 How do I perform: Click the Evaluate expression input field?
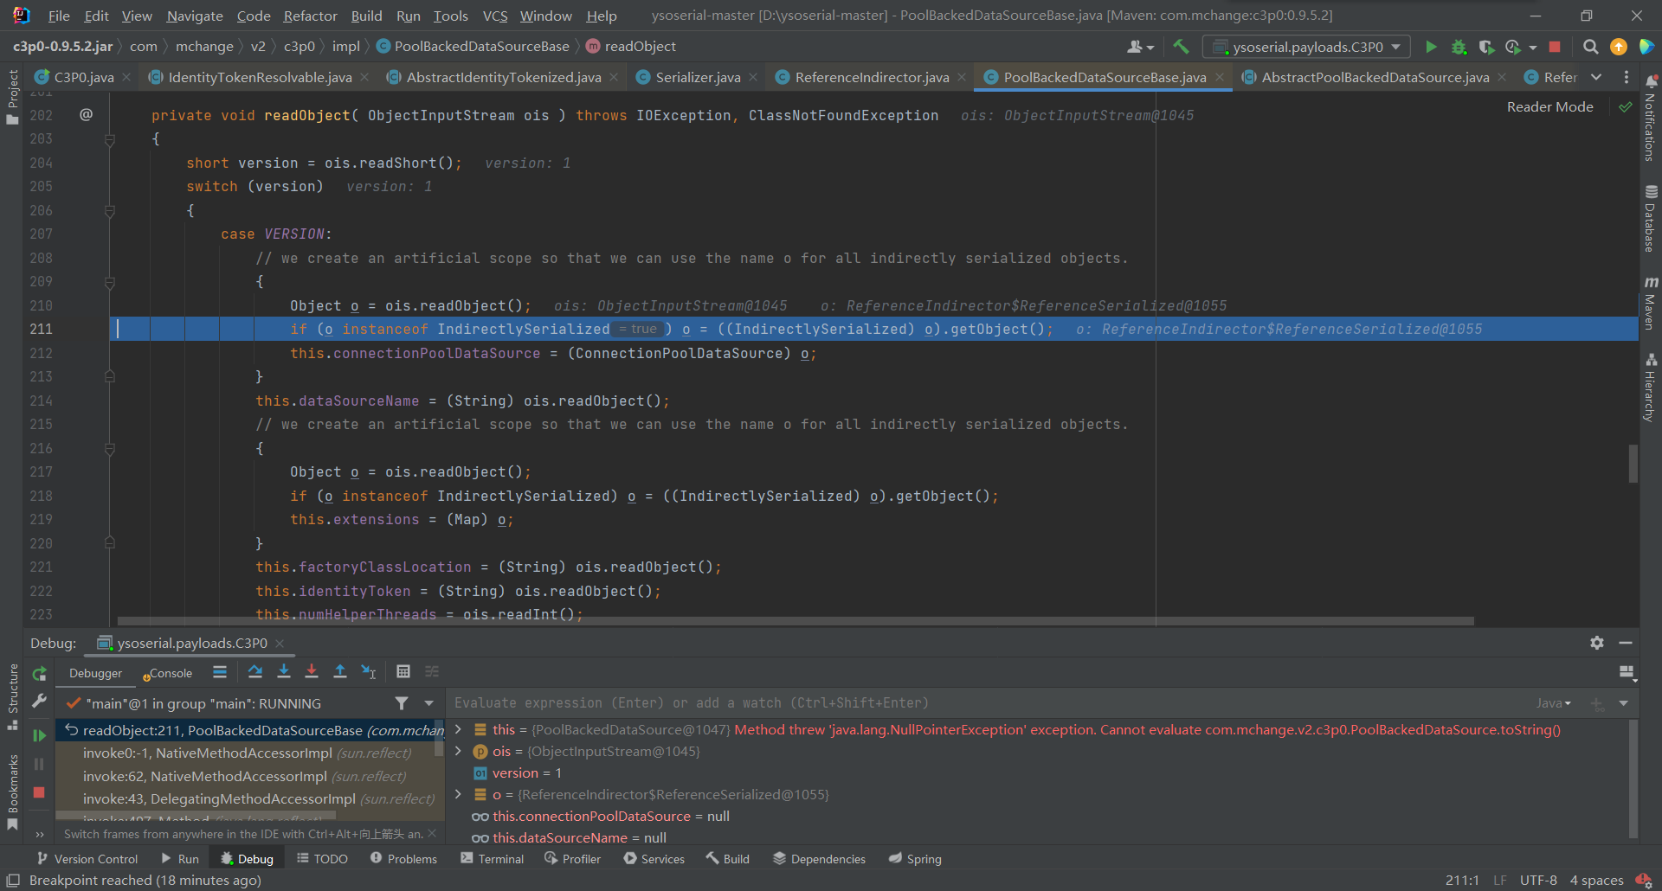(987, 703)
